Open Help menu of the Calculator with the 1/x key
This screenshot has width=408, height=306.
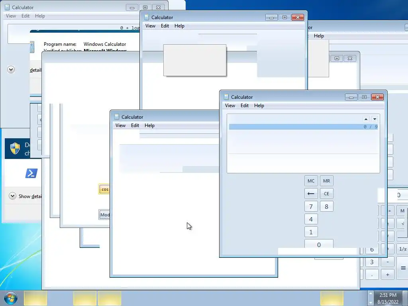point(319,36)
